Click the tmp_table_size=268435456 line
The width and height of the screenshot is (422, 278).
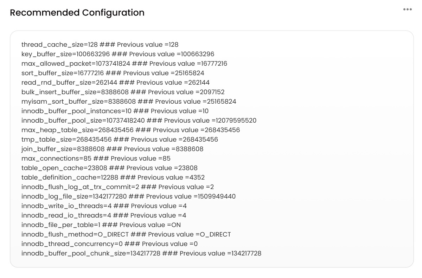pyautogui.click(x=120, y=140)
